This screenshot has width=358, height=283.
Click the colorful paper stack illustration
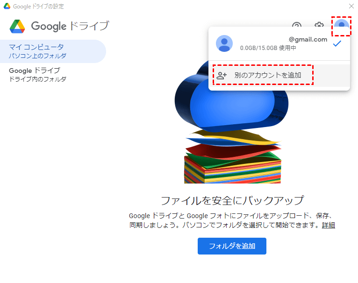point(233,157)
